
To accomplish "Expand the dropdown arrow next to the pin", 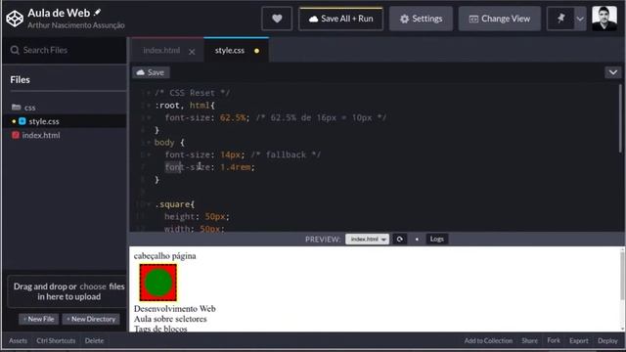I will point(580,19).
